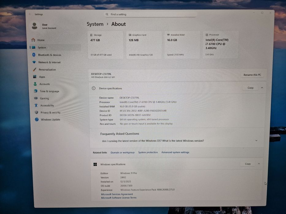Expand the latest Windows version FAQ question
The height and width of the screenshot is (214, 286).
coord(256,141)
